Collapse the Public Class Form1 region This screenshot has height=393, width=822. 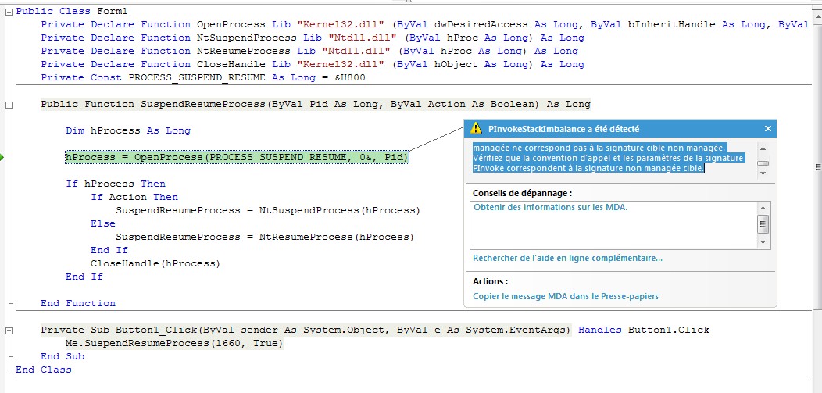8,11
